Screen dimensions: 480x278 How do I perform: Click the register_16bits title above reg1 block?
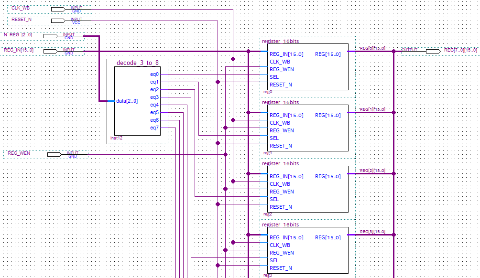[281, 102]
